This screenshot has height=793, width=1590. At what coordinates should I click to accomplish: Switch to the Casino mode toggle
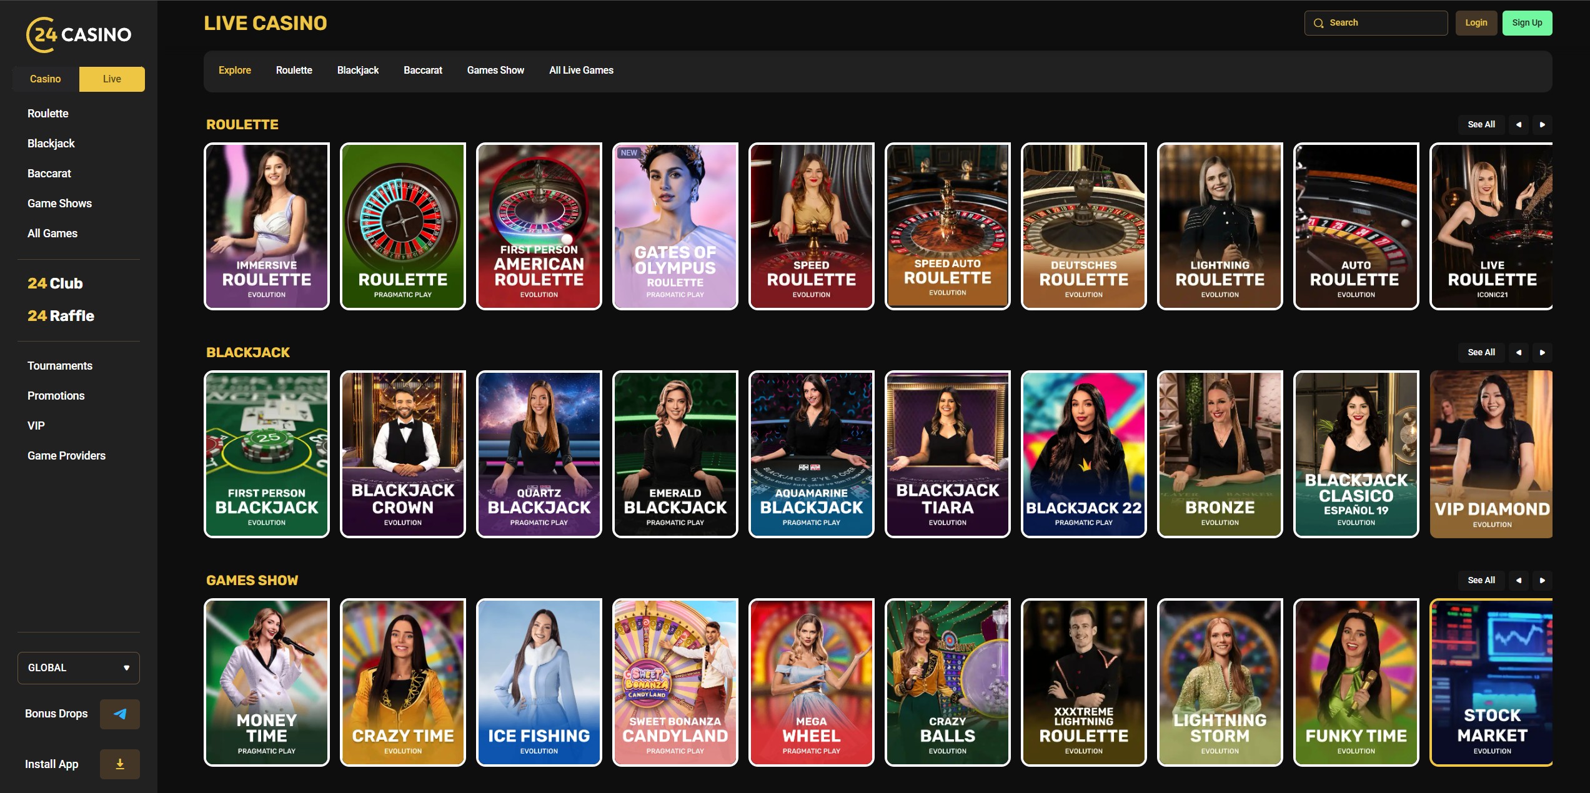46,79
